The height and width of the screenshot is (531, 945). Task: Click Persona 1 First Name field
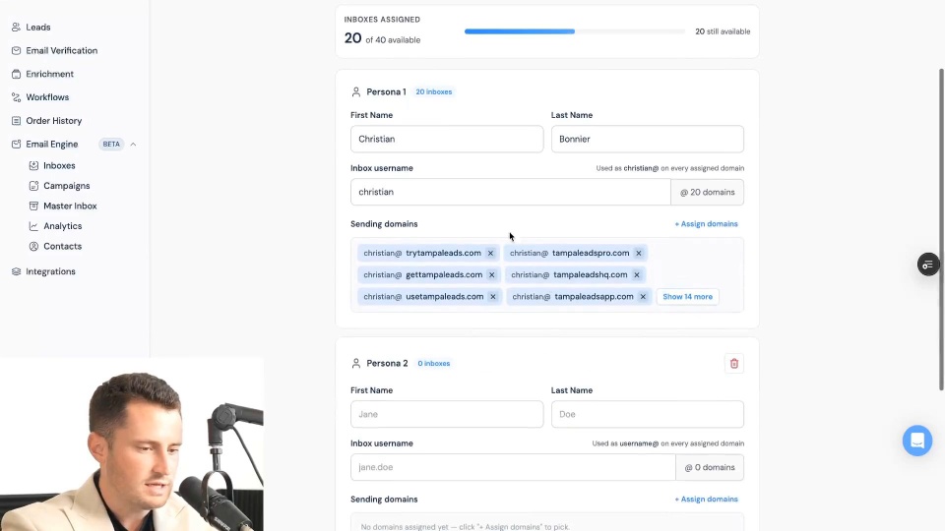447,139
